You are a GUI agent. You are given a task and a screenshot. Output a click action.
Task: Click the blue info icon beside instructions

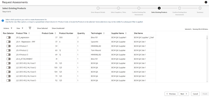coord(3,21)
